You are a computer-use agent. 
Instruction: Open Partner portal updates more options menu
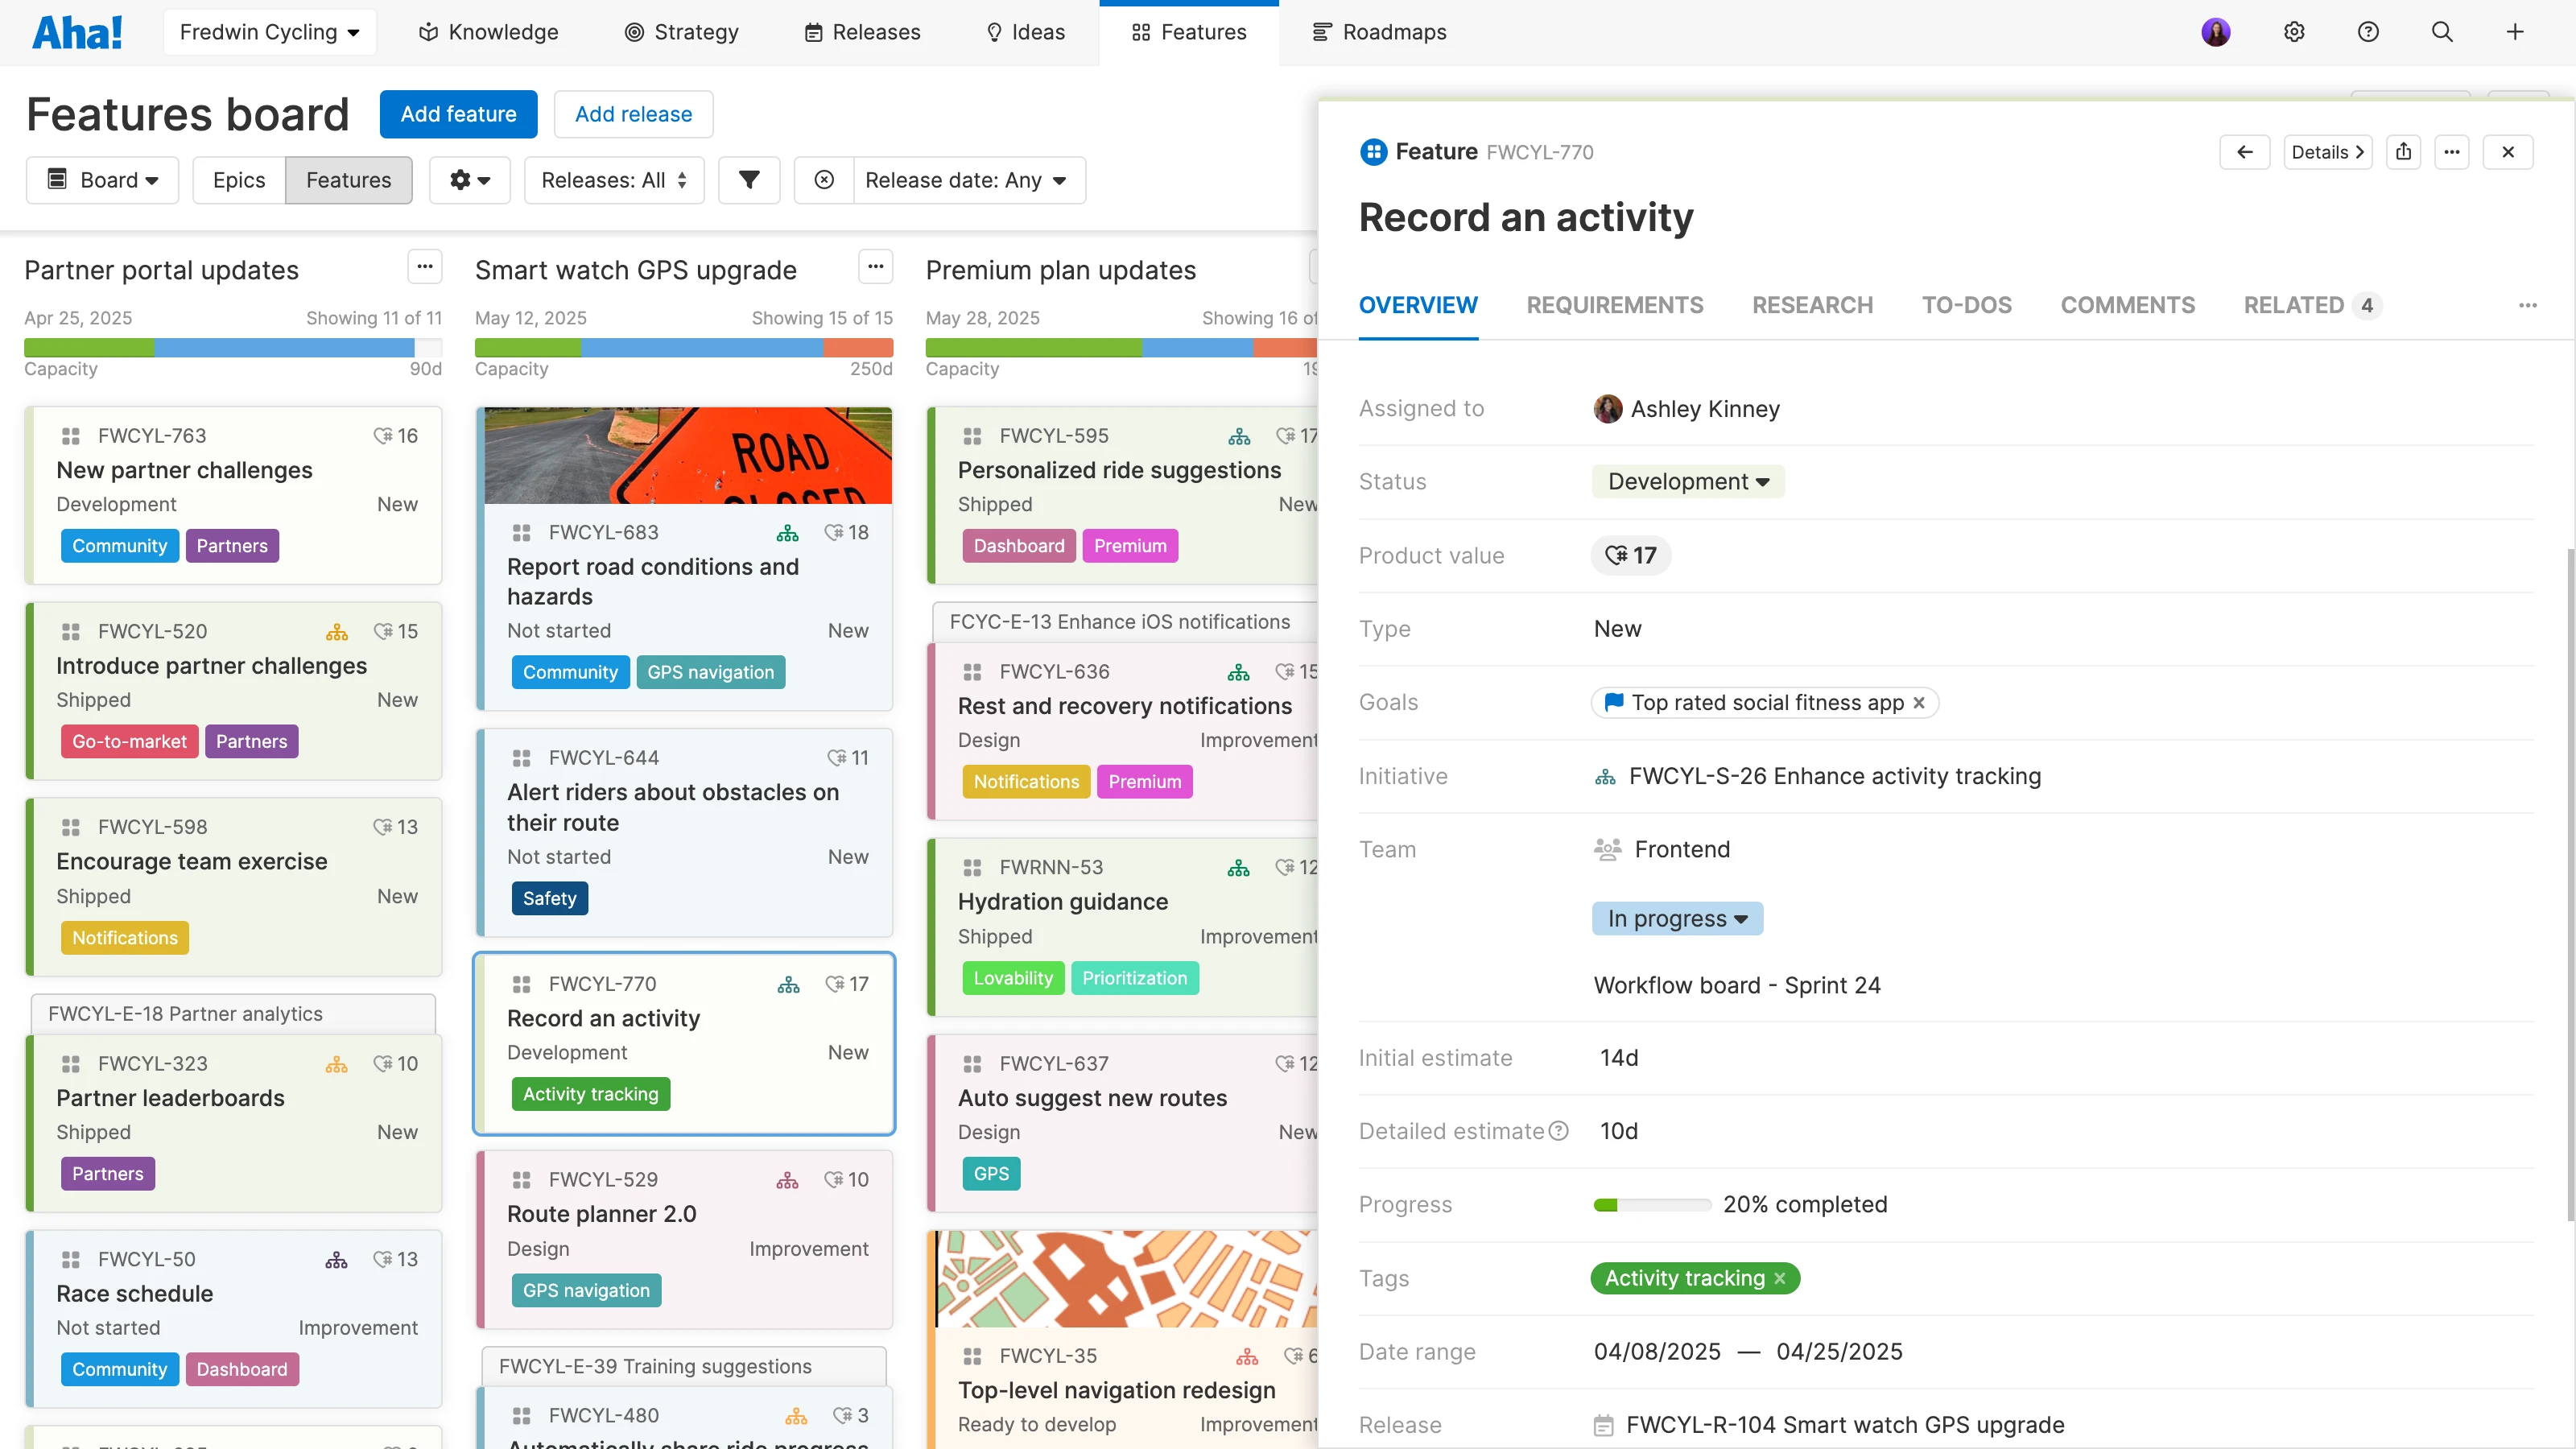tap(424, 267)
